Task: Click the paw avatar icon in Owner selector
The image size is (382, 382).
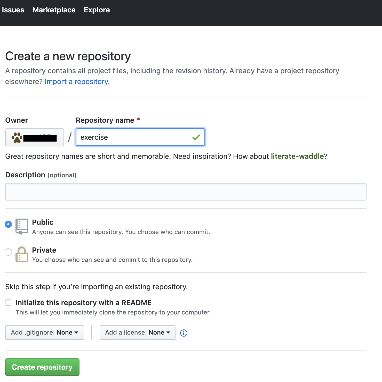Action: click(17, 138)
